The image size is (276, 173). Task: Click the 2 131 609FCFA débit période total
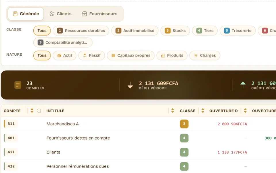point(158,83)
